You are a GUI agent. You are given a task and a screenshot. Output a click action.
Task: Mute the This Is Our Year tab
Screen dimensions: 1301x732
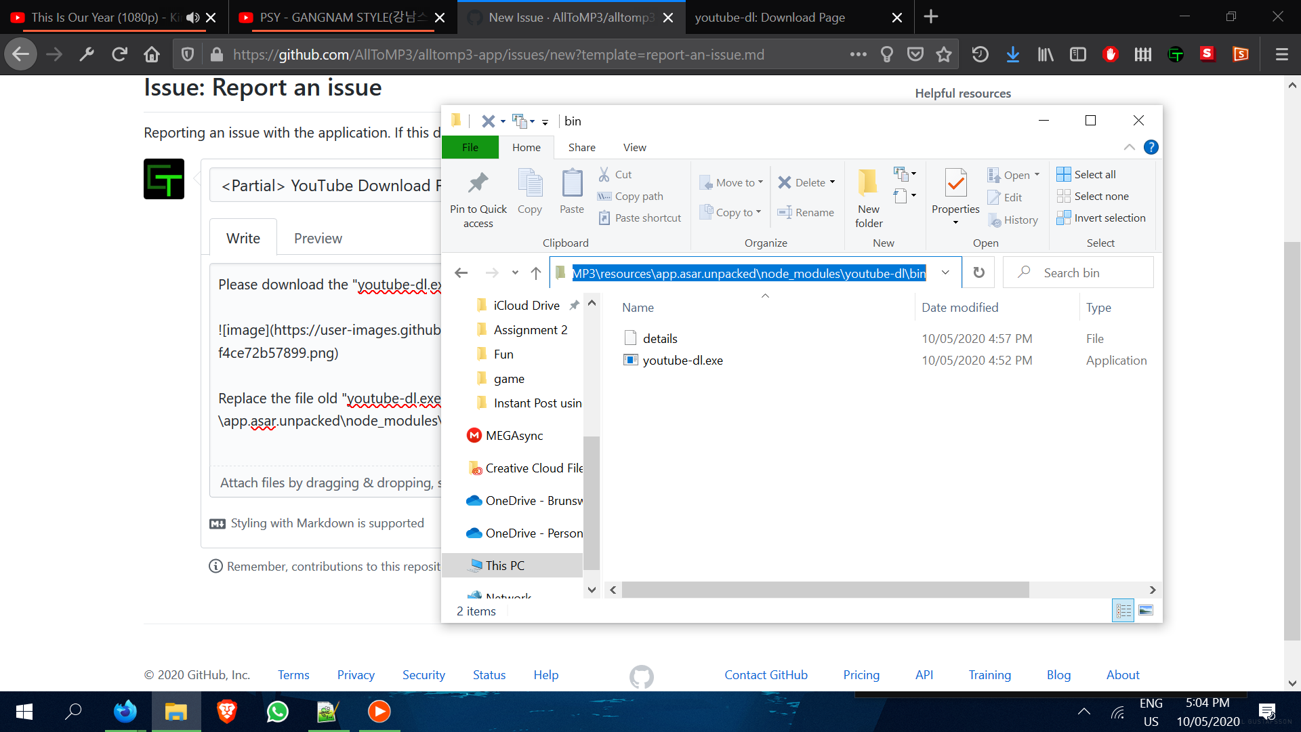click(193, 18)
